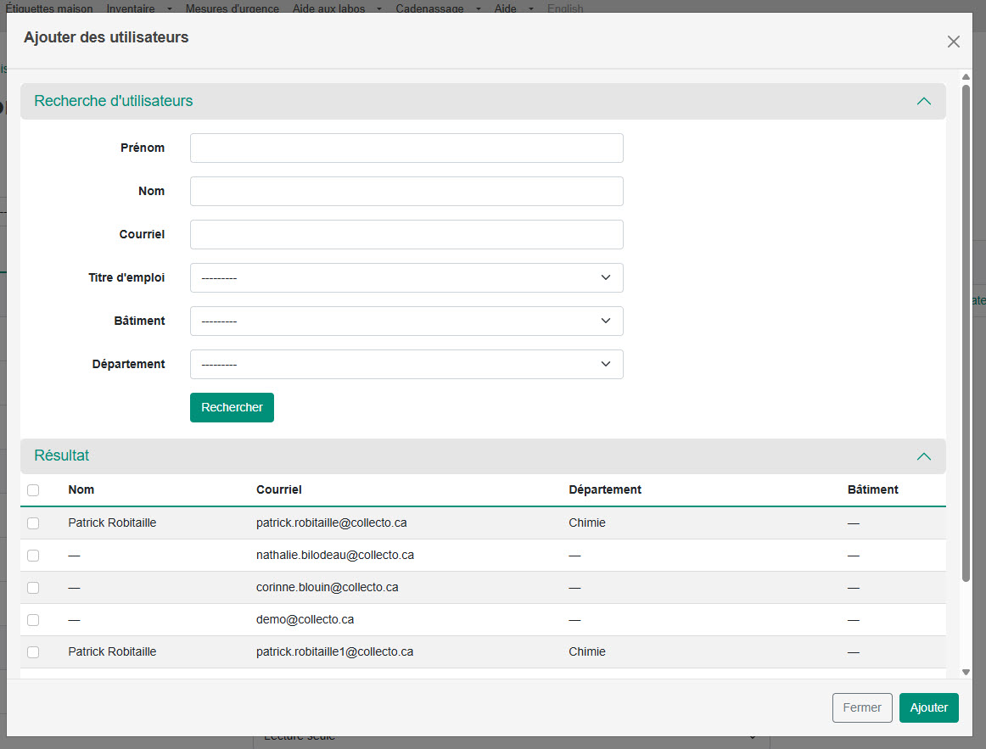Focus the Nom input field

pos(406,191)
